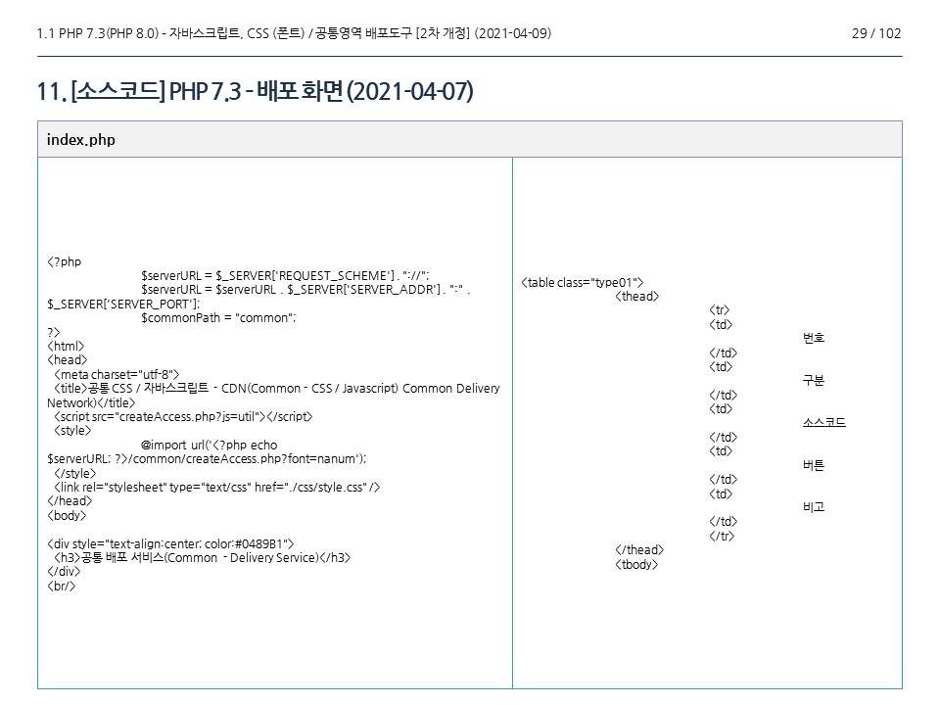Click the '비고' table header text
The image size is (940, 705).
pos(814,507)
